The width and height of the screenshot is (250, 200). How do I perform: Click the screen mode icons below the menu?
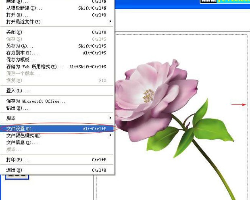[x=16, y=176]
